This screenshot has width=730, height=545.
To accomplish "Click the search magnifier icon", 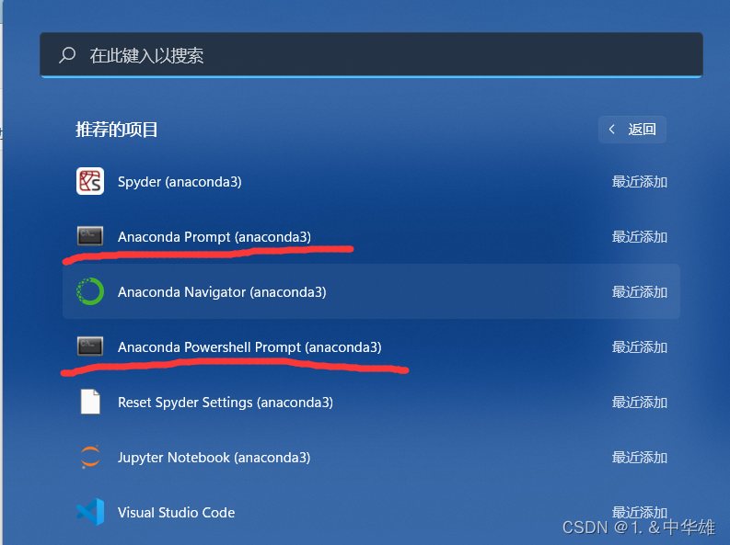I will [67, 55].
